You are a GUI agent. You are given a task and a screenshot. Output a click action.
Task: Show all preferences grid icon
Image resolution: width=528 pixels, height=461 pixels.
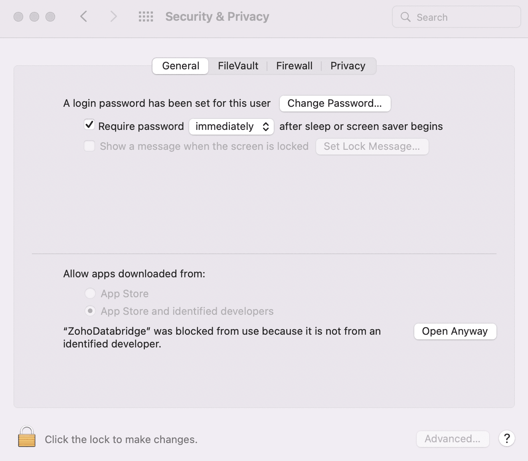(x=146, y=17)
